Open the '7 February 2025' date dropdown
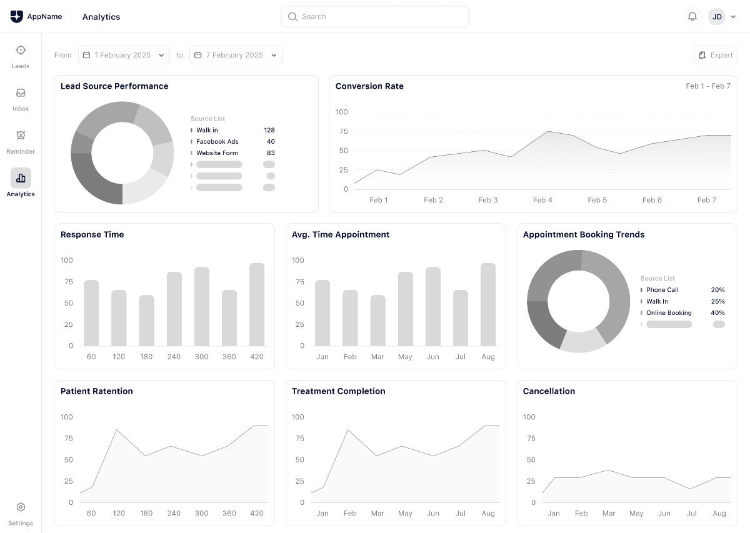This screenshot has width=750, height=533. tap(235, 55)
